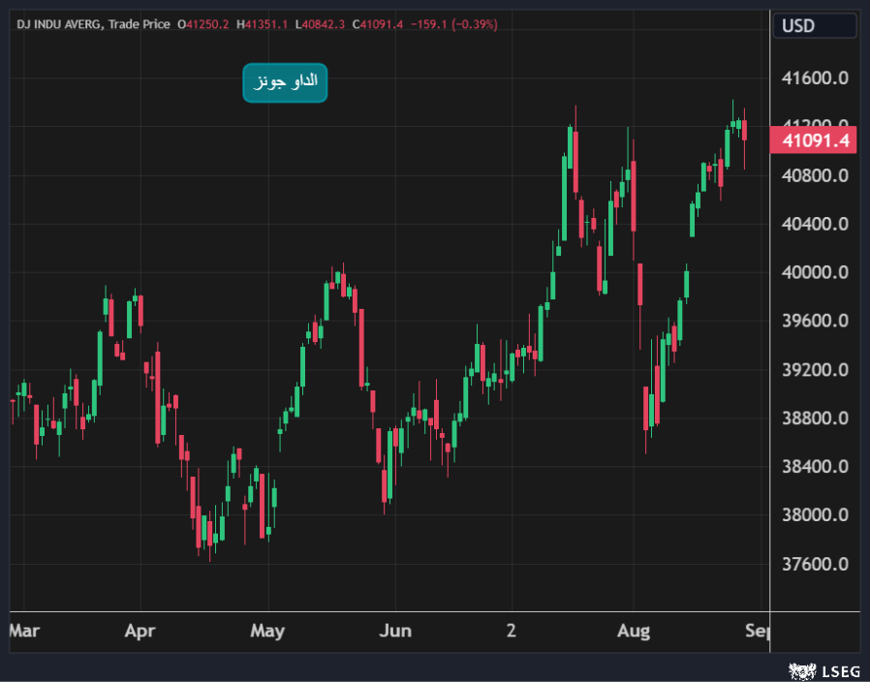870x682 pixels.
Task: Click the high price value H41351.1
Action: pos(264,23)
